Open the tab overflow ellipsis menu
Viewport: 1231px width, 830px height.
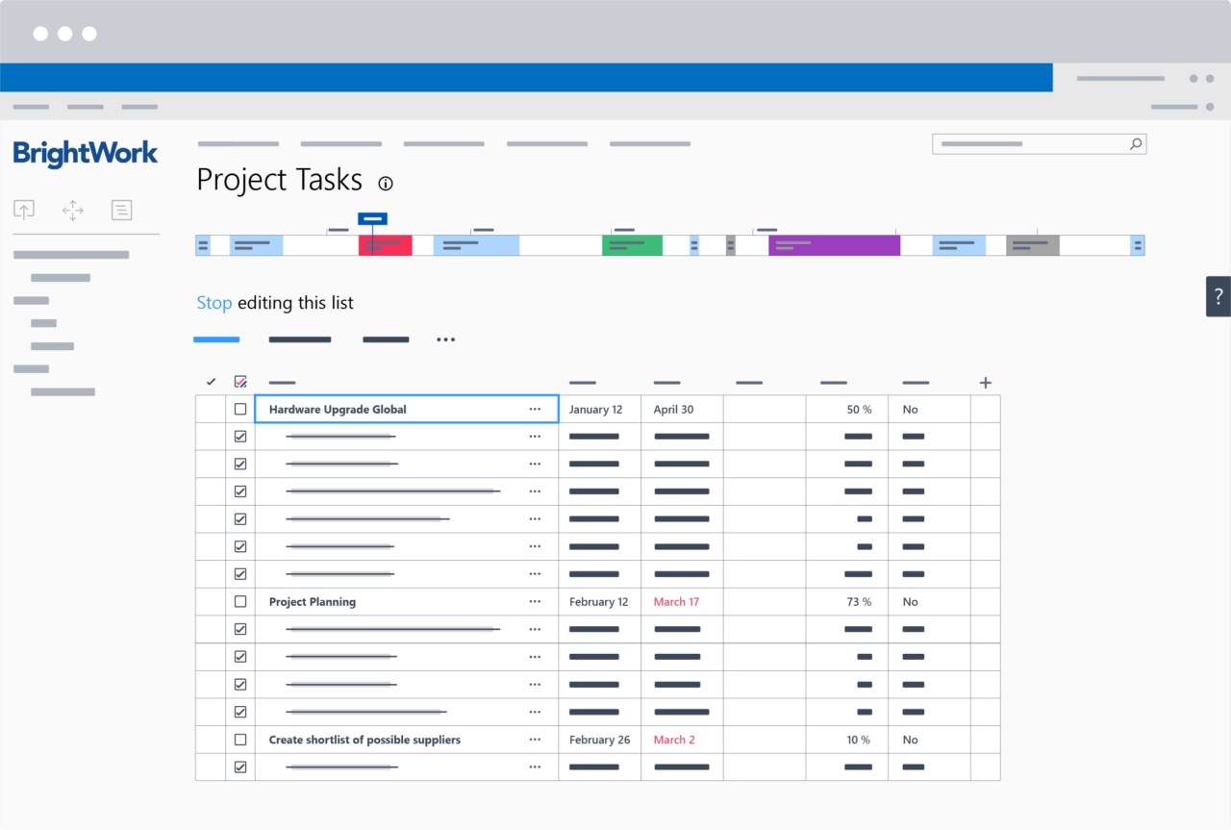[445, 339]
